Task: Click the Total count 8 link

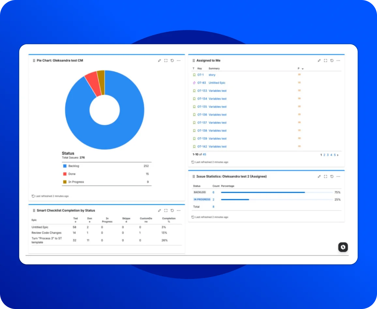Action: point(213,207)
